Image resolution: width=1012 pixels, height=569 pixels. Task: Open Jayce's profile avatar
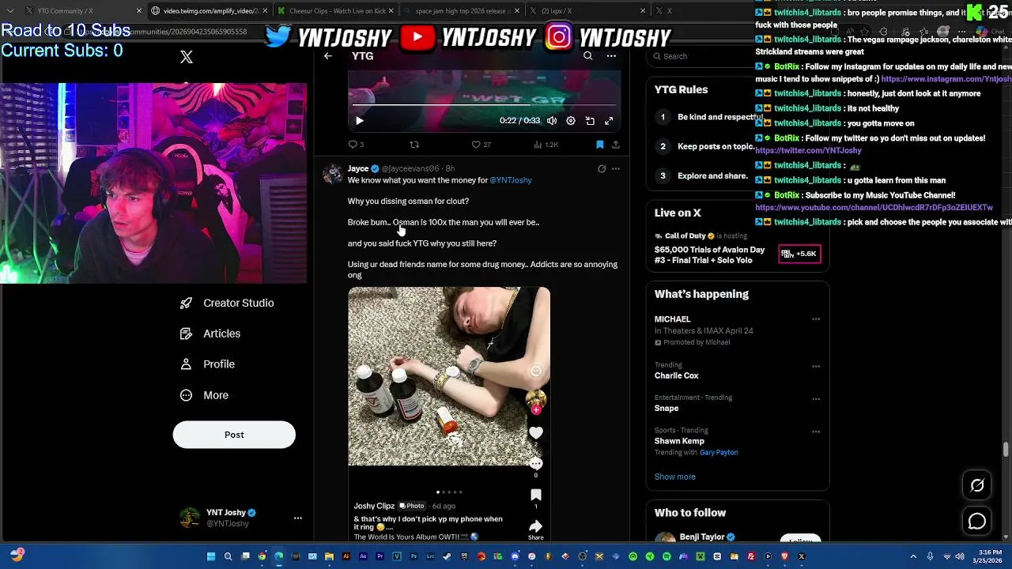pyautogui.click(x=333, y=174)
